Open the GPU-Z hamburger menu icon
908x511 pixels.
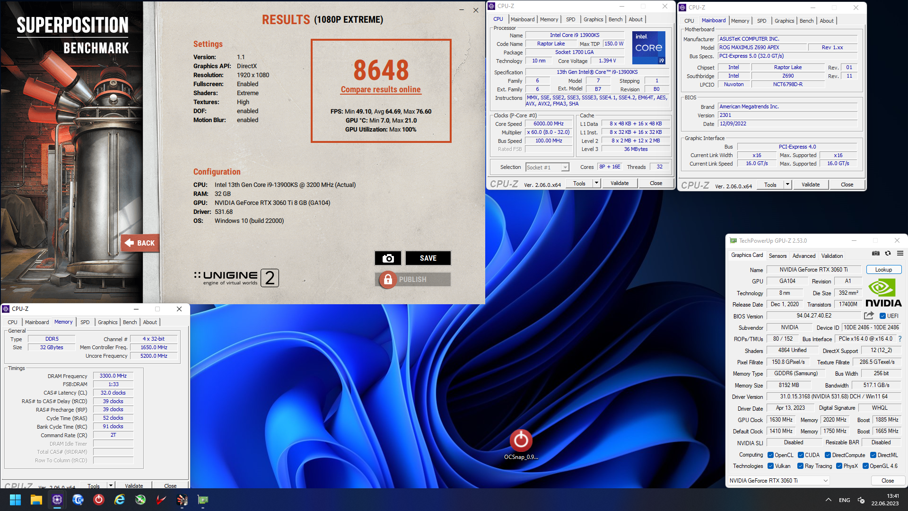[x=900, y=254]
